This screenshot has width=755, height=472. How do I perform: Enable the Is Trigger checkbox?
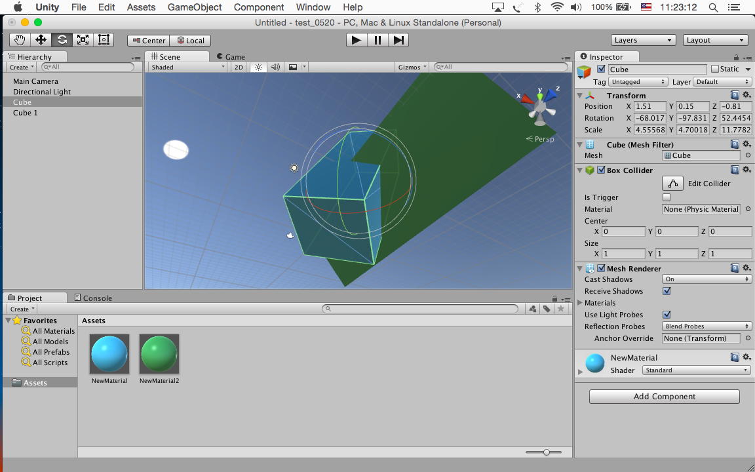tap(667, 197)
